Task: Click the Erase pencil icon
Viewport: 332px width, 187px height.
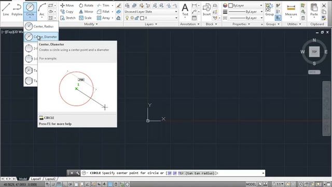Action: click(x=119, y=6)
